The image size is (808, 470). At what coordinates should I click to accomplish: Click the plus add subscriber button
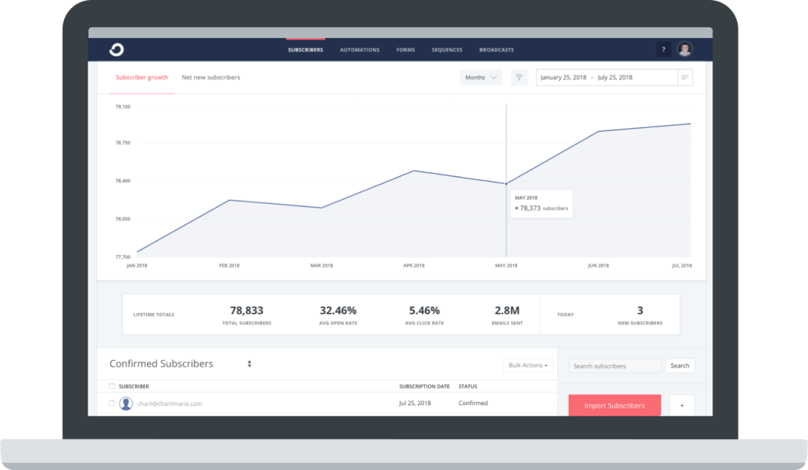(x=682, y=406)
